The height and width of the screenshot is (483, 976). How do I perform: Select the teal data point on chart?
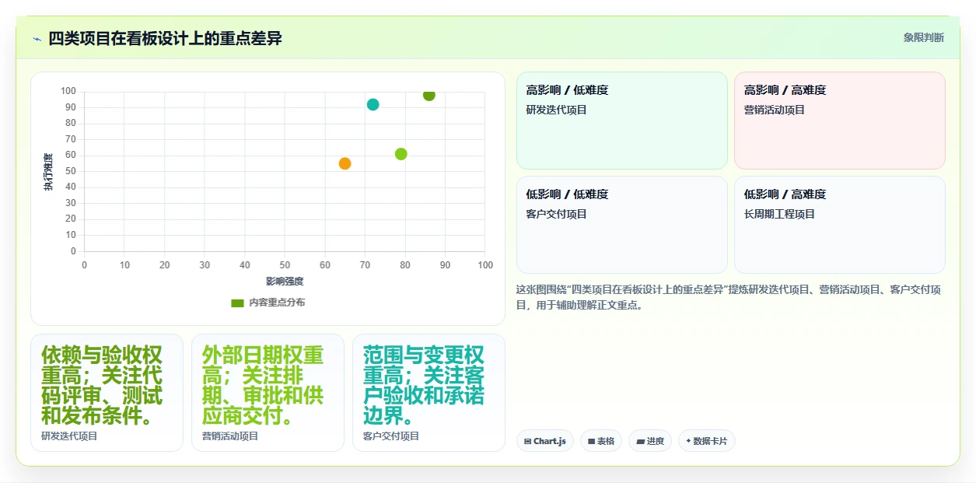pyautogui.click(x=373, y=104)
